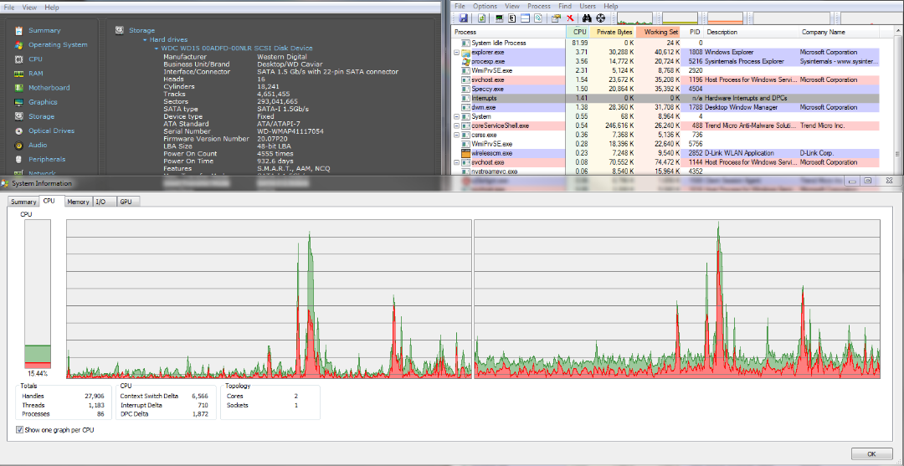The image size is (904, 466).
Task: Click the Refresh Now toolbar icon
Action: pos(481,18)
